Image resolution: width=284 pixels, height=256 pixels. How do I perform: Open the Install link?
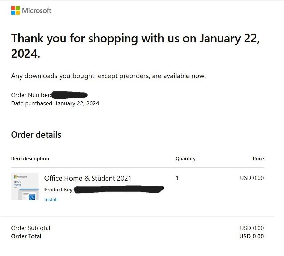51,200
